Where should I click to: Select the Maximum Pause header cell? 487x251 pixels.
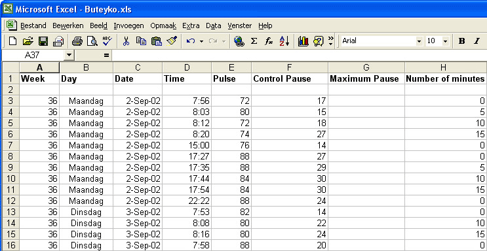click(366, 78)
